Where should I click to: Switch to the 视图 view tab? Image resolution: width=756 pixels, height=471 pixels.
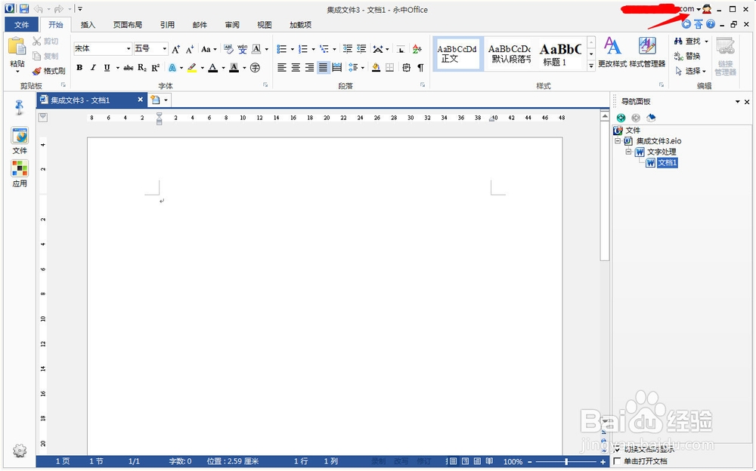264,25
